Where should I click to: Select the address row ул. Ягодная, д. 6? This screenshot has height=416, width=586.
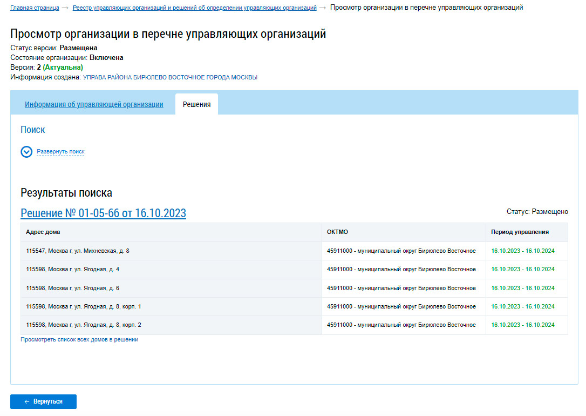pos(73,288)
